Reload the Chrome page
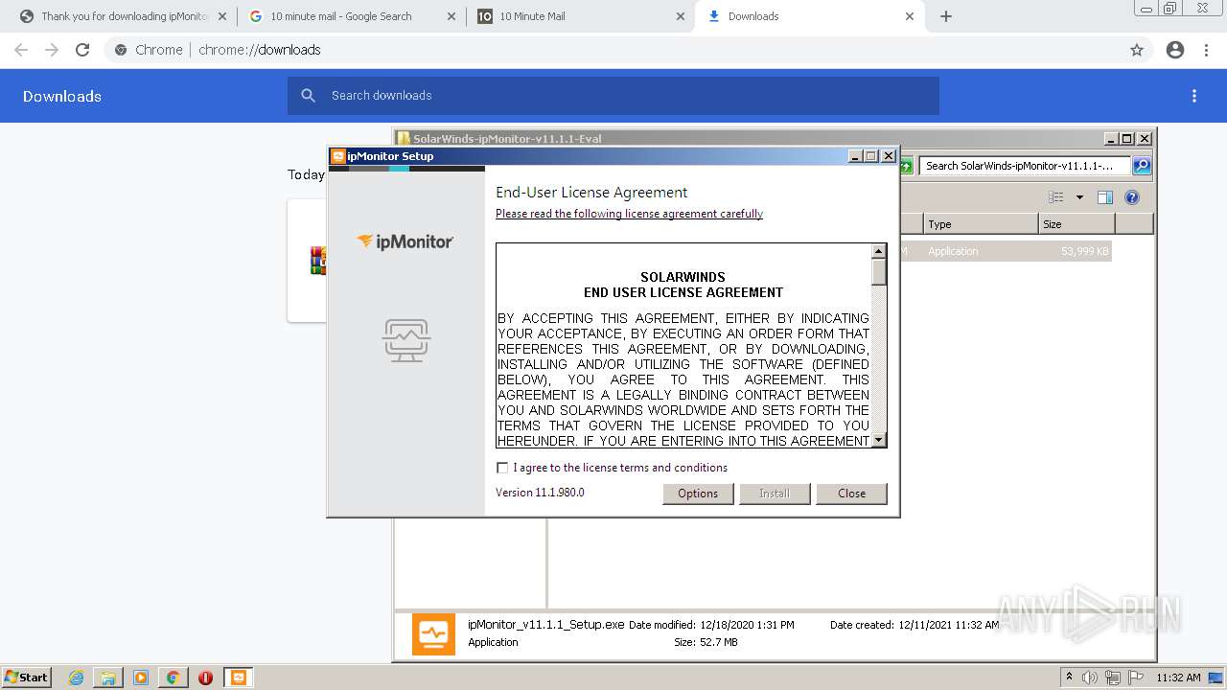The image size is (1227, 690). tap(82, 50)
